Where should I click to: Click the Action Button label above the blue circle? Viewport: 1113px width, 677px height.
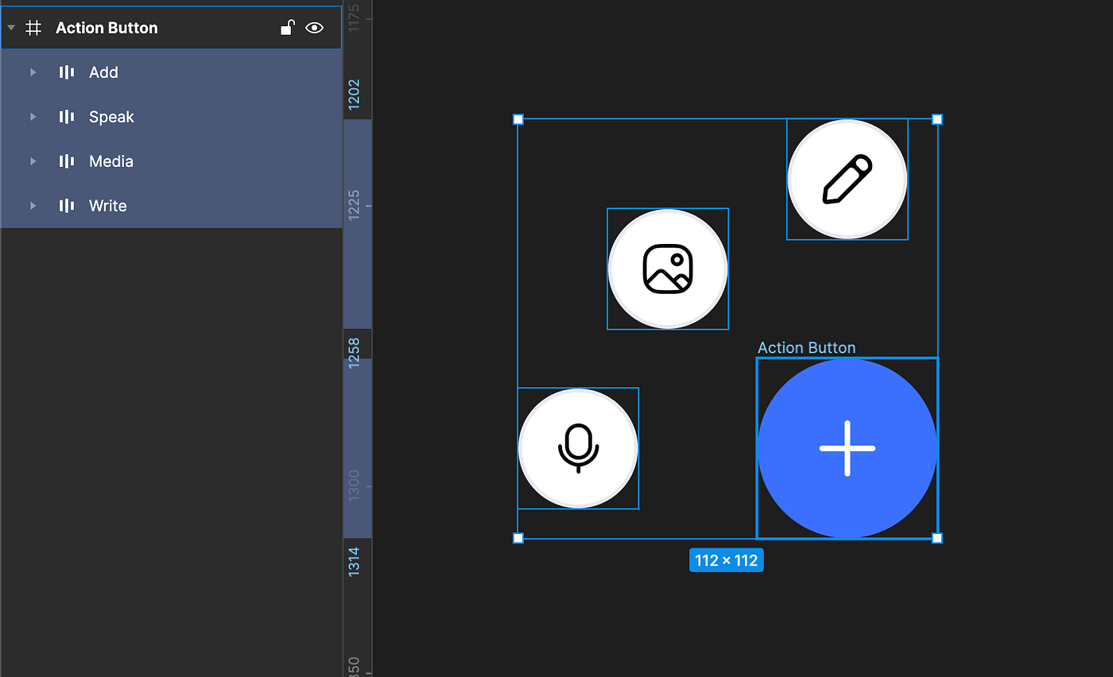[806, 347]
